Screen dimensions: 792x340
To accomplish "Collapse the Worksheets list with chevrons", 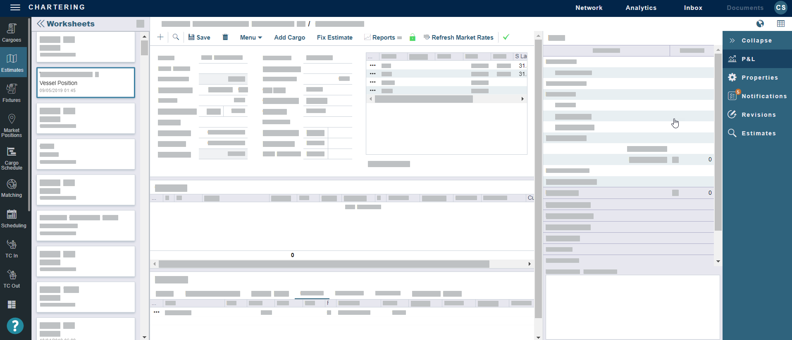I will [41, 24].
